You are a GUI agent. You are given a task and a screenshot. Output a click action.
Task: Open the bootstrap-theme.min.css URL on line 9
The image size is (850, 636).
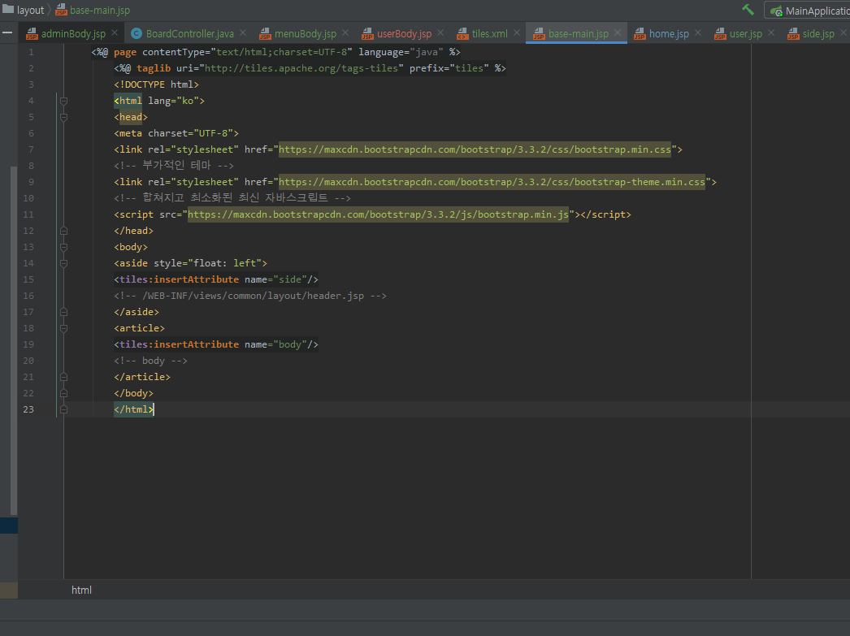tap(492, 182)
